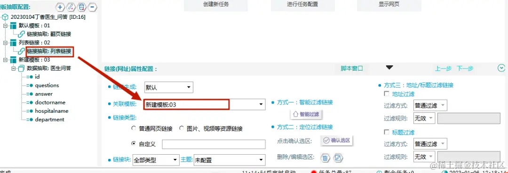Click the chain link icon beside 翻页链接

pyautogui.click(x=22, y=34)
